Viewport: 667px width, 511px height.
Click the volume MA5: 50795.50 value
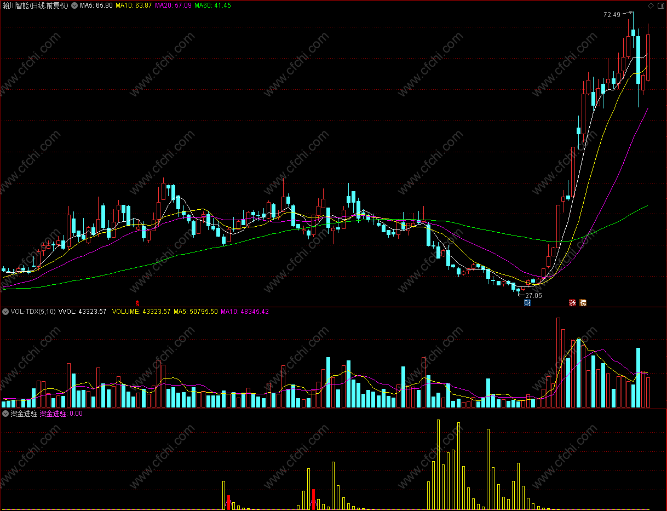[196, 312]
